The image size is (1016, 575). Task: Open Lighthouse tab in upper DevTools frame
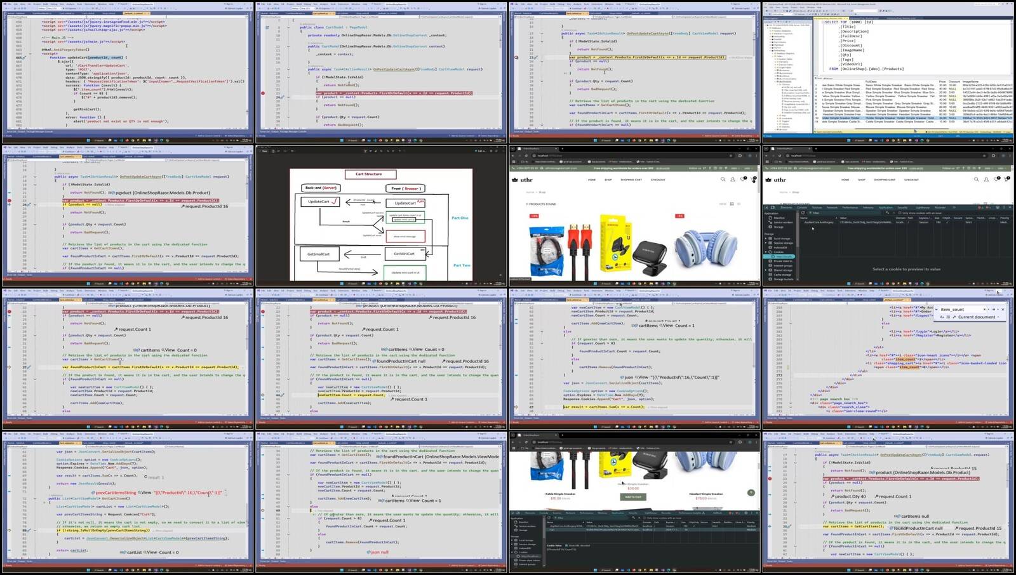[x=923, y=207]
